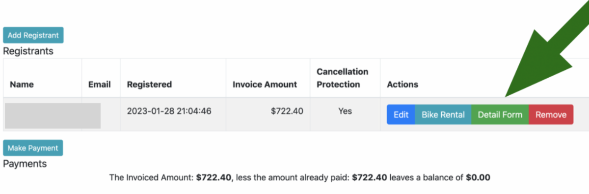589x194 pixels.
Task: Open the Bike Rental option
Action: point(443,115)
